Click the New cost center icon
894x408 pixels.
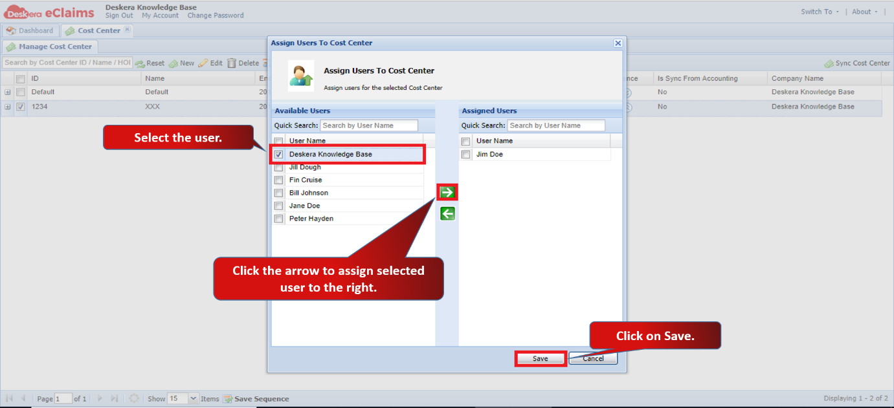tap(173, 63)
